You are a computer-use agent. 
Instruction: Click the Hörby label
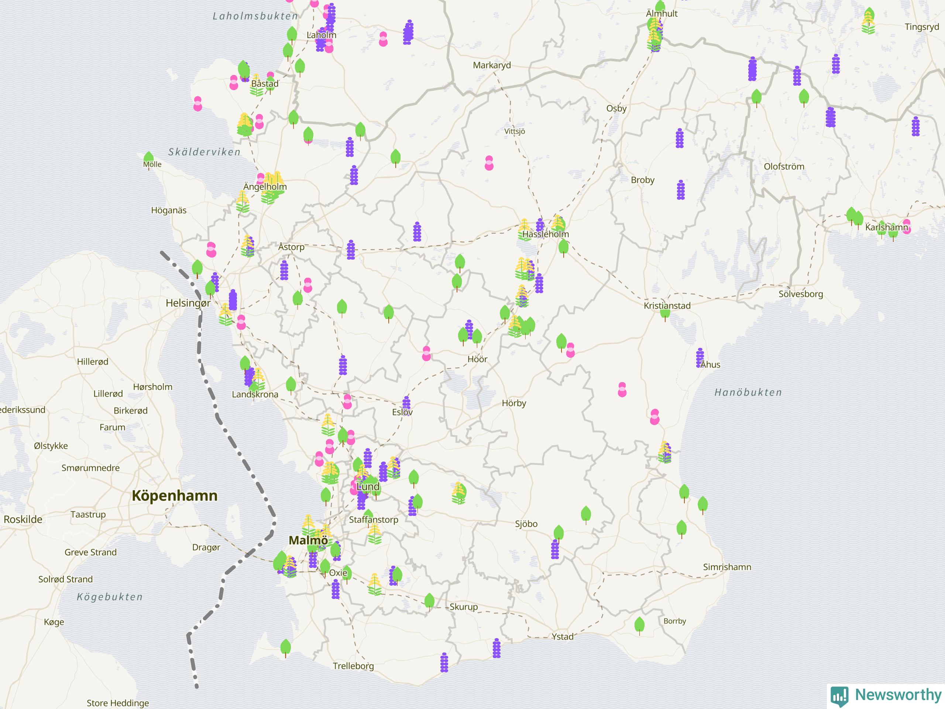point(514,403)
